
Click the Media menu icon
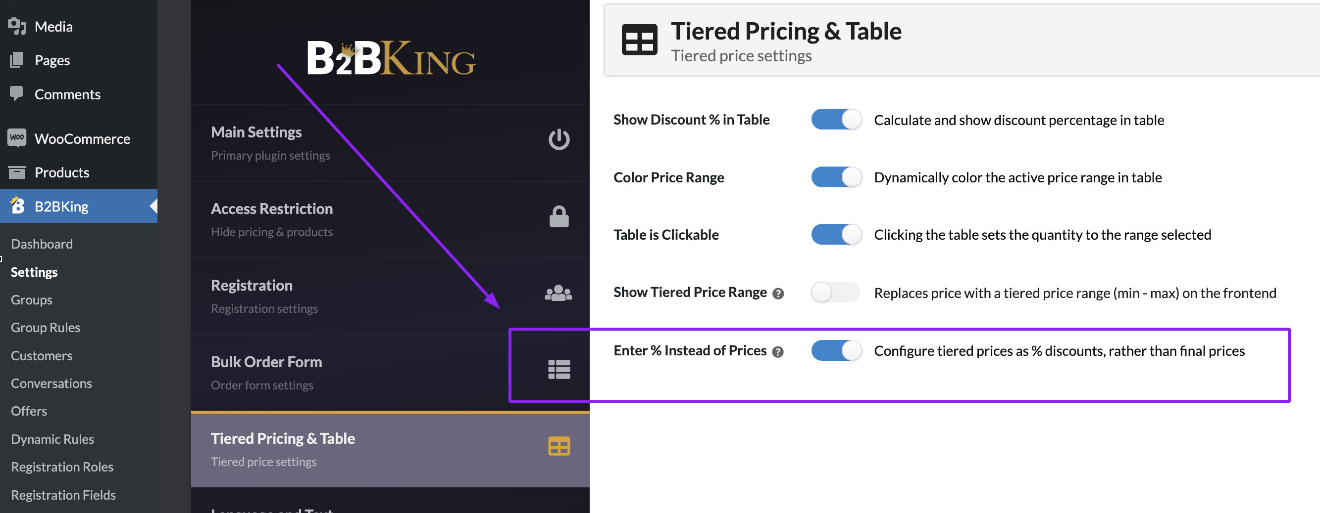tap(17, 26)
